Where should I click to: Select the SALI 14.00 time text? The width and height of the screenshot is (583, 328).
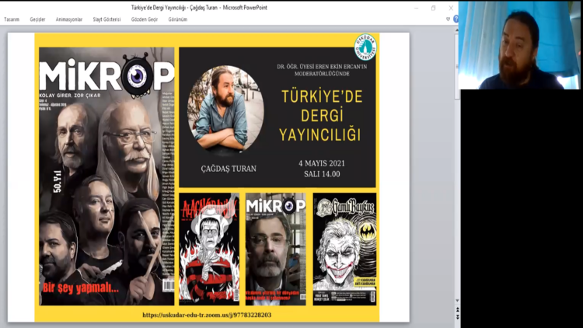point(322,174)
